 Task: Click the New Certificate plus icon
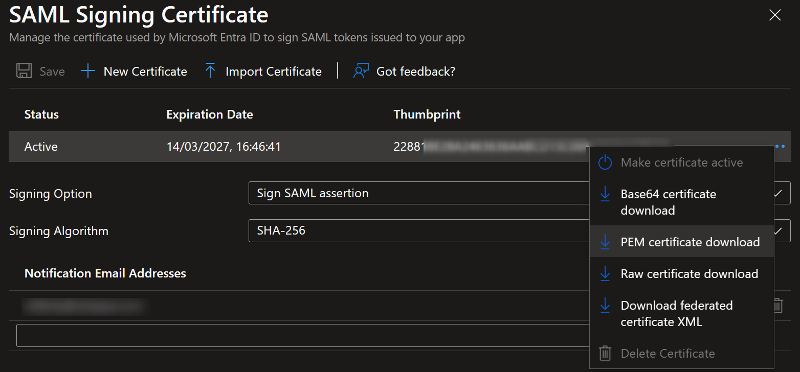[88, 71]
